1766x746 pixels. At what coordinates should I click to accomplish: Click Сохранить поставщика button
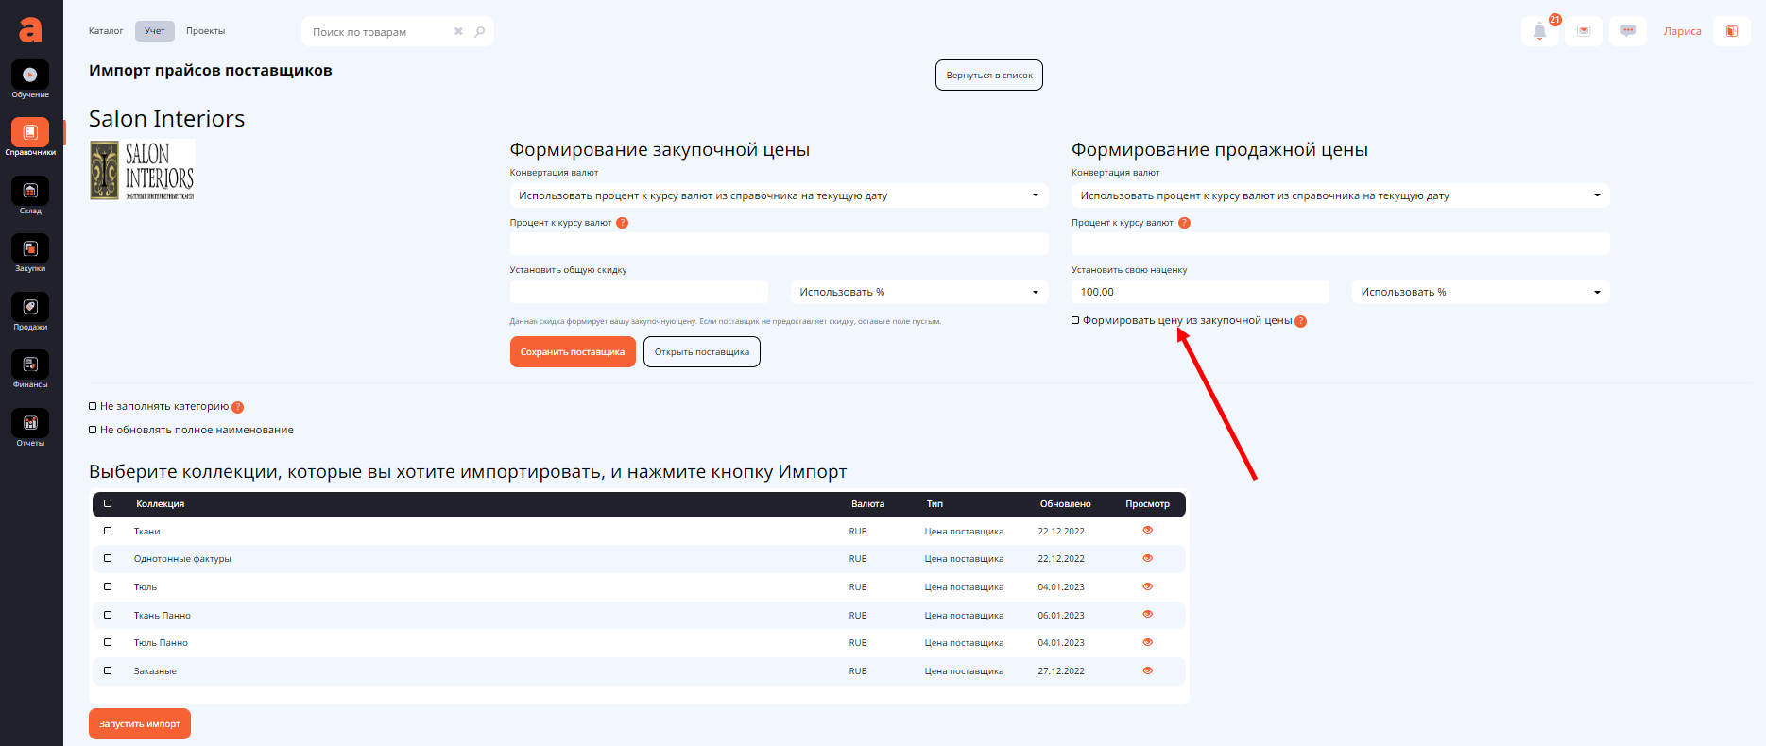point(573,352)
